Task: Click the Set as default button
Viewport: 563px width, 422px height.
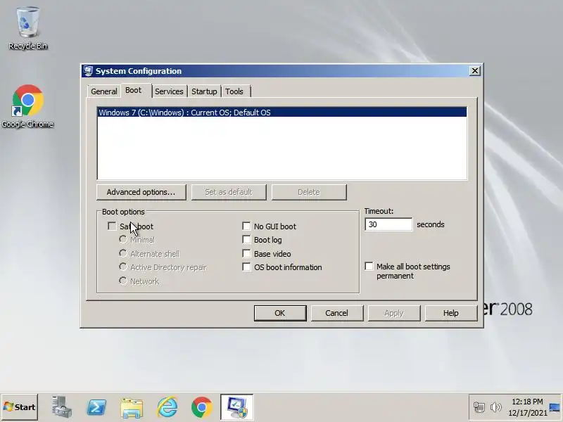Action: pyautogui.click(x=229, y=192)
